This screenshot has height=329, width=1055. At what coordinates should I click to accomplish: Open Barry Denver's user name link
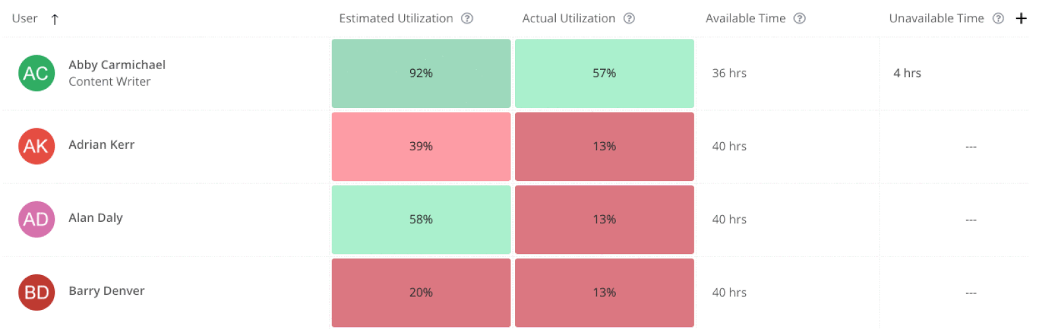pyautogui.click(x=106, y=291)
